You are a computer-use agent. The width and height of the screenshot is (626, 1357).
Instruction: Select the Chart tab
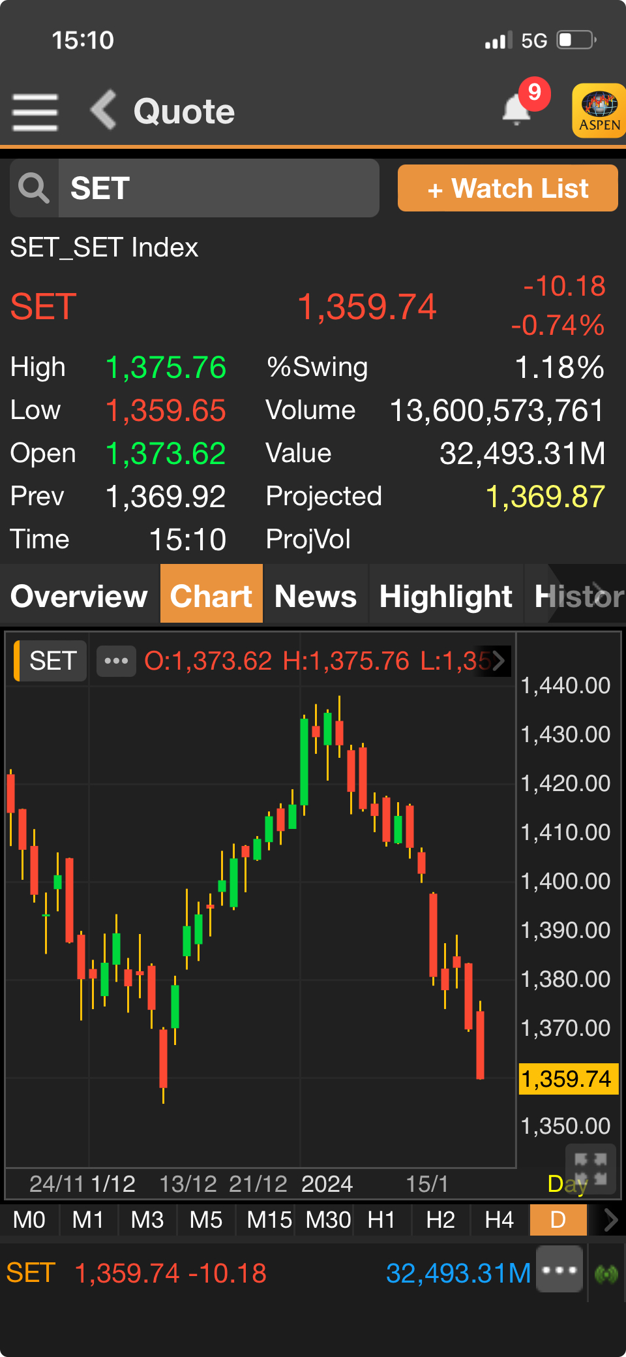211,595
